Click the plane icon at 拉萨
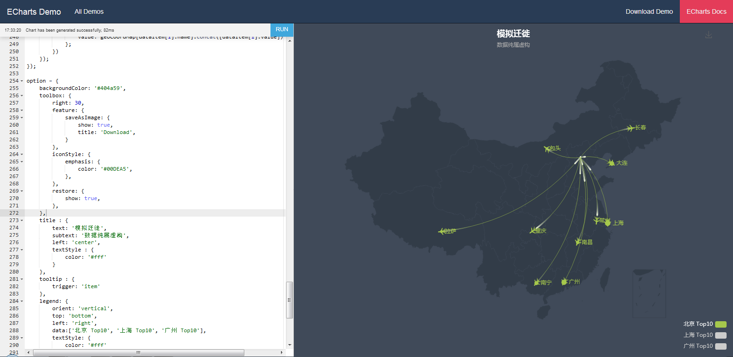The width and height of the screenshot is (733, 357). pos(442,231)
